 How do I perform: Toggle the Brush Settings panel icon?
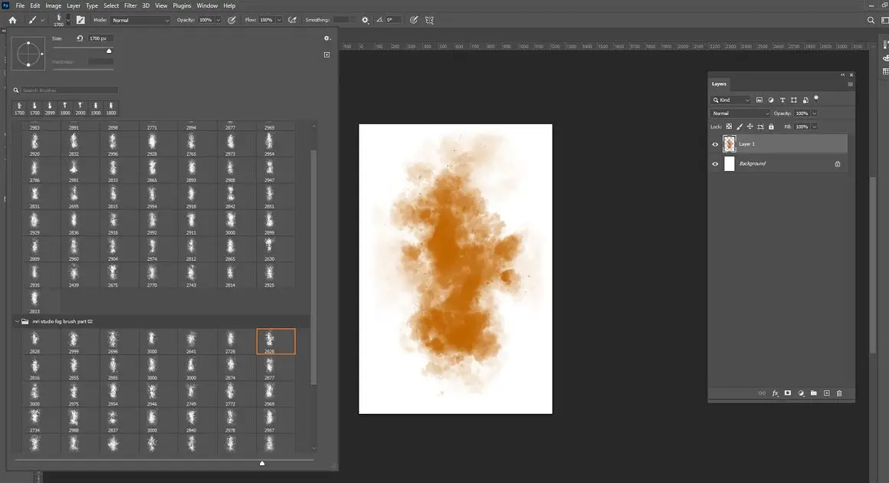(x=80, y=20)
